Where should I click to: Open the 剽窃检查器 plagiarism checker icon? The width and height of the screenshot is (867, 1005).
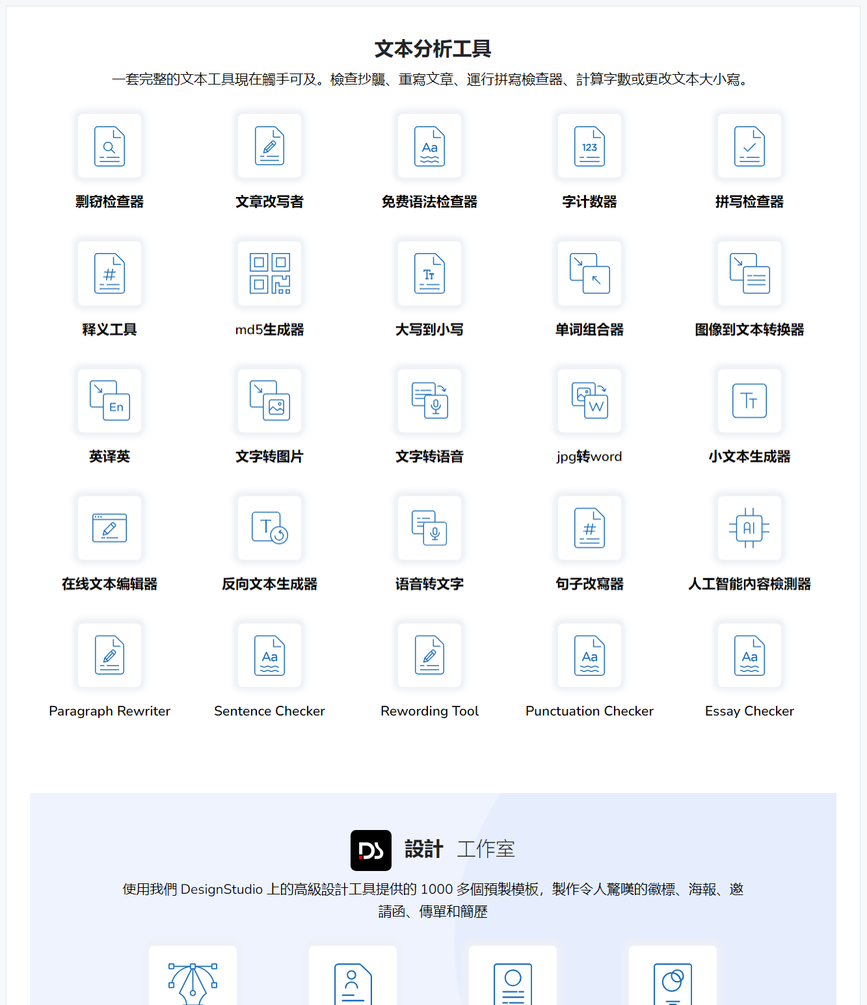tap(109, 146)
